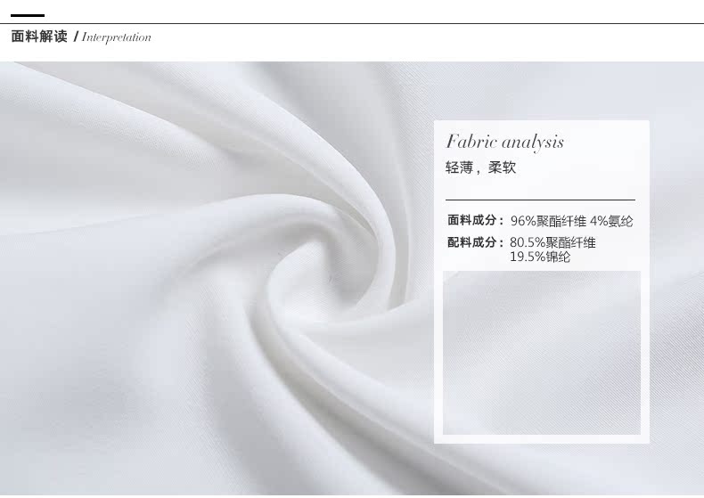Click the italic Interpretation subtitle
The width and height of the screenshot is (704, 498).
116,37
